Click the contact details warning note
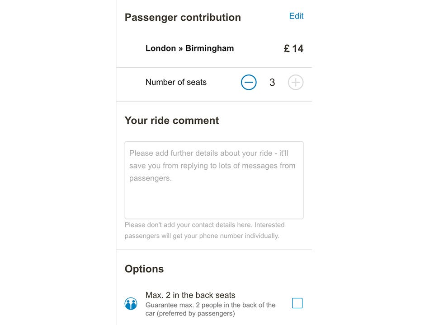Viewport: 434px width, 325px height. click(204, 225)
